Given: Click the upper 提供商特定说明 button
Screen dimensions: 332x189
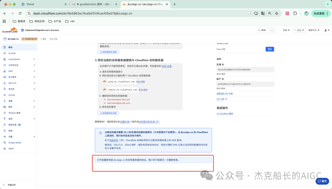Looking at the screenshot, I should point(108,52).
